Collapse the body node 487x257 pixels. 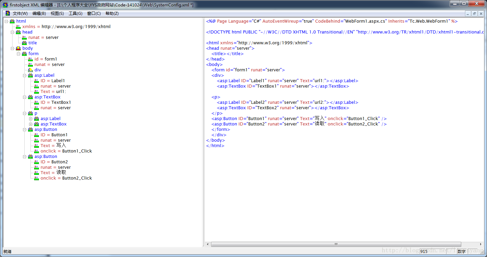pyautogui.click(x=13, y=48)
